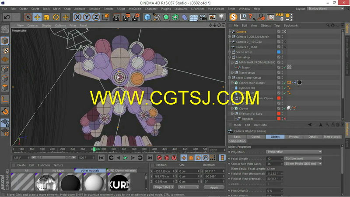Toggle Cloner Main clones enable checkmark
This screenshot has height=197, width=350.
coord(285,83)
